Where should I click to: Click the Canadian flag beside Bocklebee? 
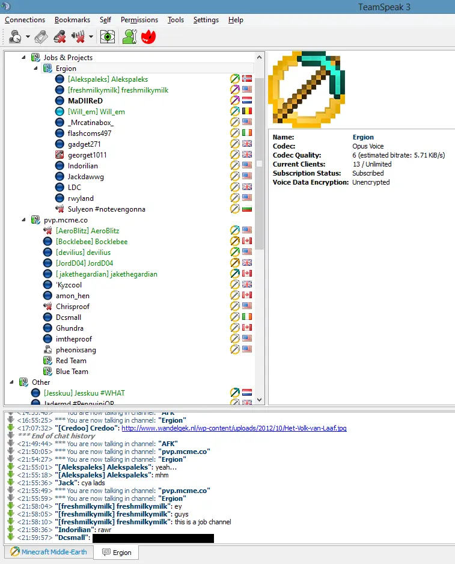(x=247, y=241)
